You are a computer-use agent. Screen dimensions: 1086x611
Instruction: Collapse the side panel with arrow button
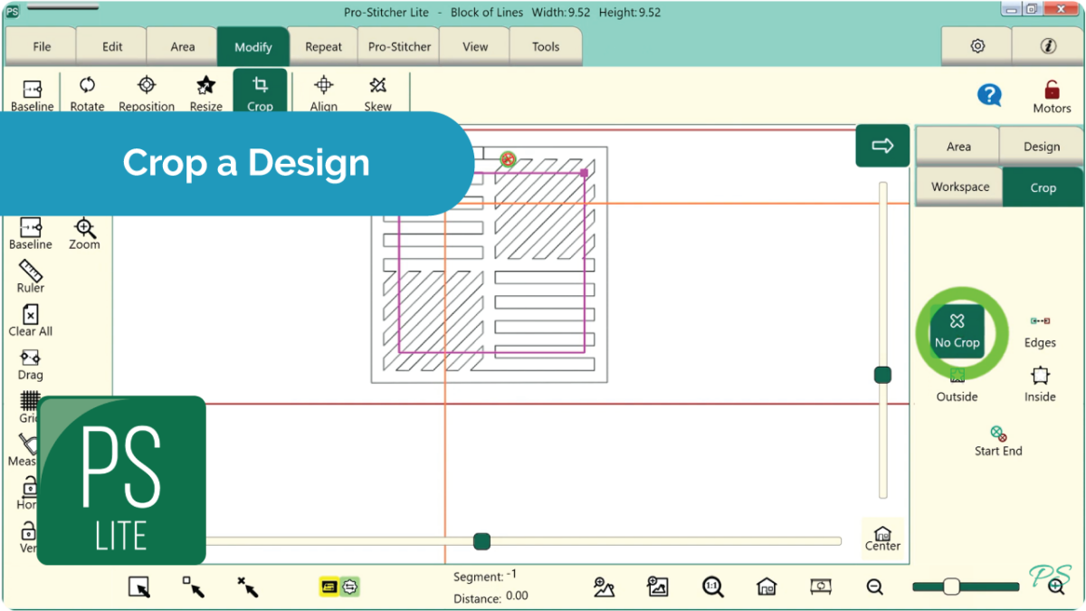(x=882, y=146)
